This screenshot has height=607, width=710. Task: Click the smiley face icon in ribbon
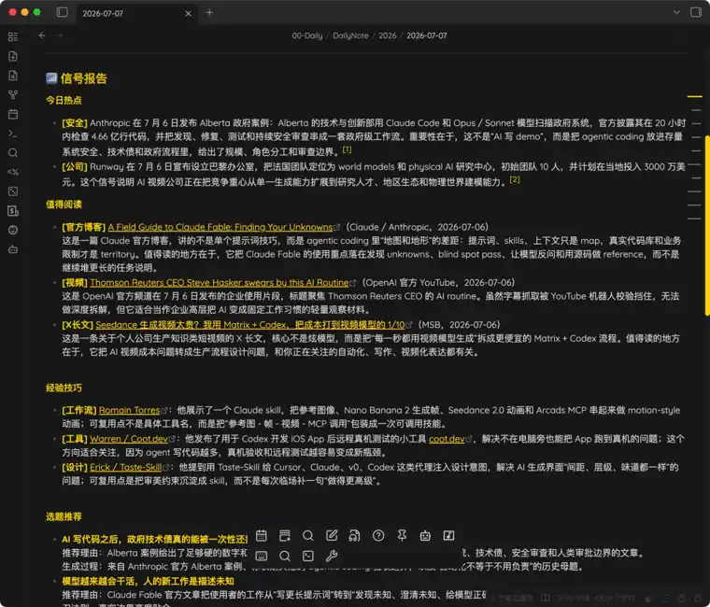[x=13, y=230]
